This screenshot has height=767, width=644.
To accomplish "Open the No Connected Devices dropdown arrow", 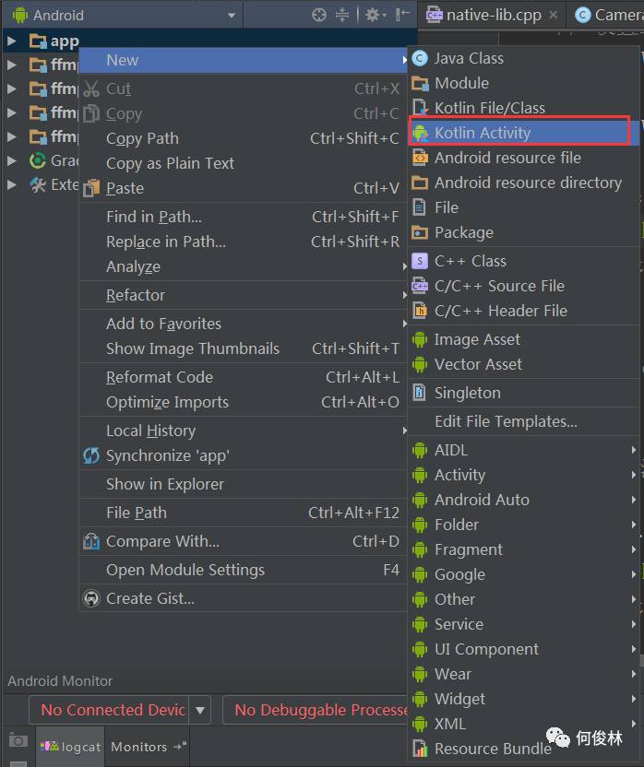I will (x=200, y=710).
